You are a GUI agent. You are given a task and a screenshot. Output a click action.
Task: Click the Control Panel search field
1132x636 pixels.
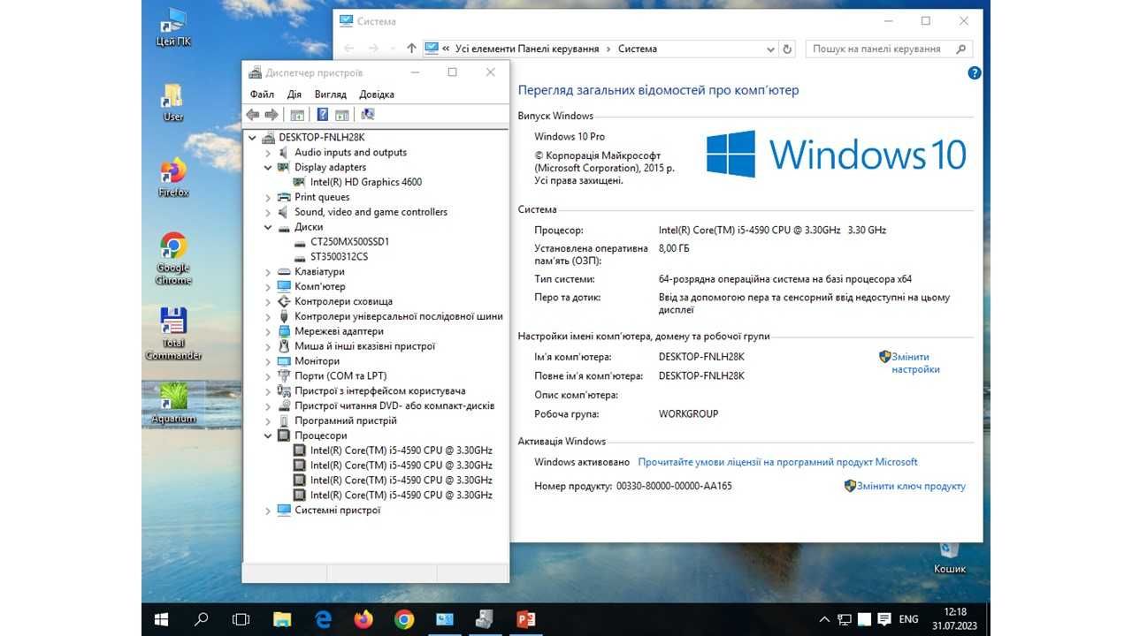[891, 49]
